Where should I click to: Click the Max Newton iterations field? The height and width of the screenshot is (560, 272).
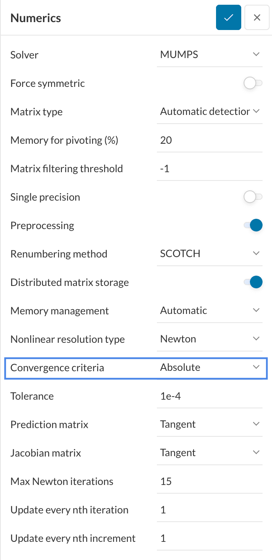coord(209,481)
